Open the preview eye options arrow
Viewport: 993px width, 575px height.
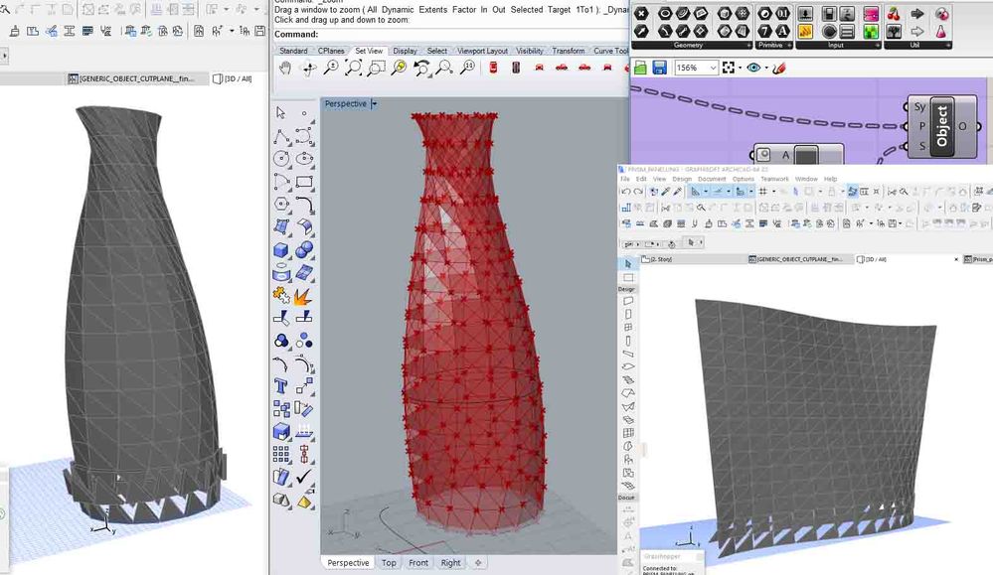click(766, 69)
